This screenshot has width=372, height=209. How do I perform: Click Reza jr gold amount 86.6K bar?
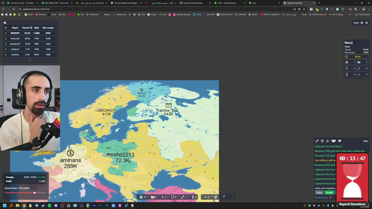point(357,57)
